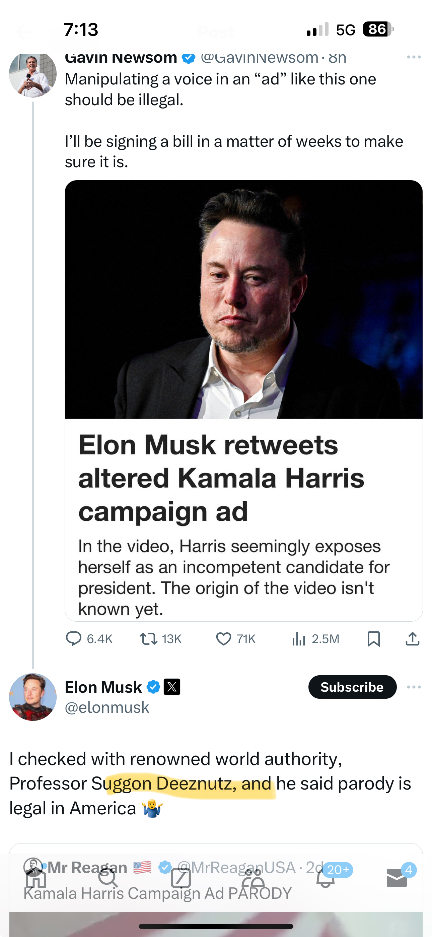This screenshot has height=937, width=432.
Task: Open Notifications with 20+ badge
Action: 326,879
